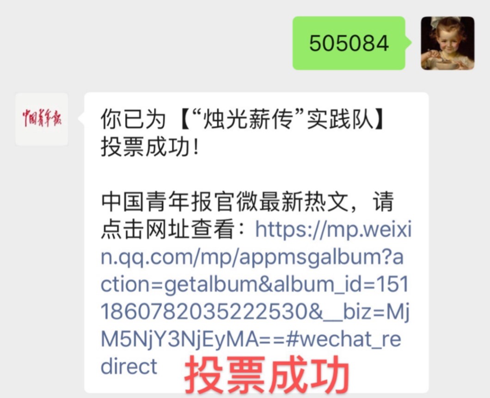Click the trailing 'direct' link text
The width and height of the screenshot is (490, 398).
pos(129,366)
